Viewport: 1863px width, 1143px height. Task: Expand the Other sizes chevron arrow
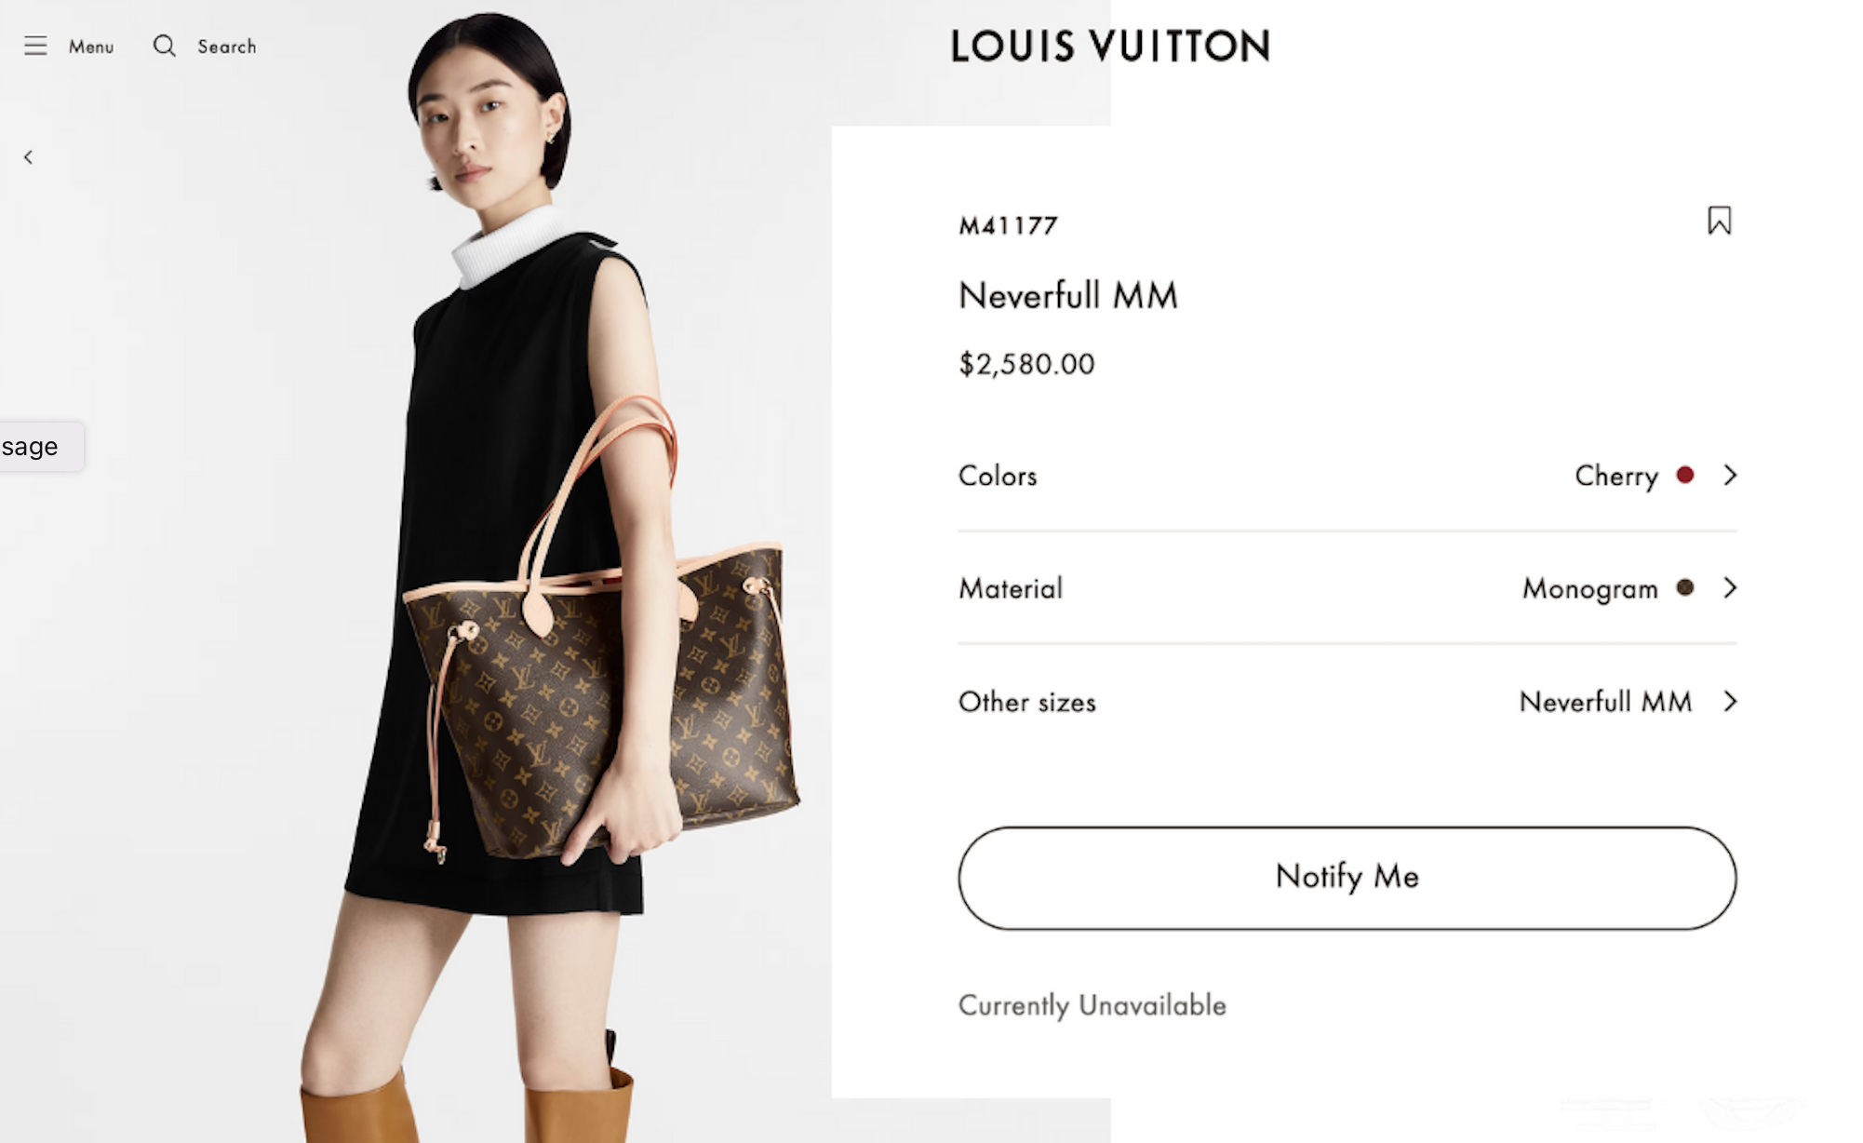coord(1730,701)
